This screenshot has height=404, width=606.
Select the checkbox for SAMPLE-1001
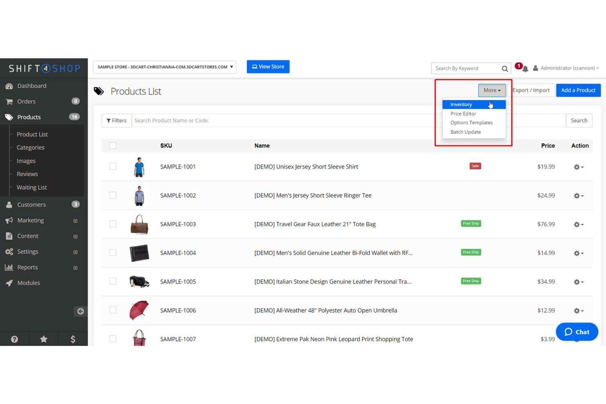113,167
